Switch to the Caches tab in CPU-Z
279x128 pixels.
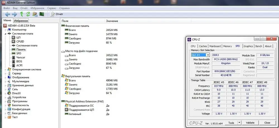[x=203, y=46]
